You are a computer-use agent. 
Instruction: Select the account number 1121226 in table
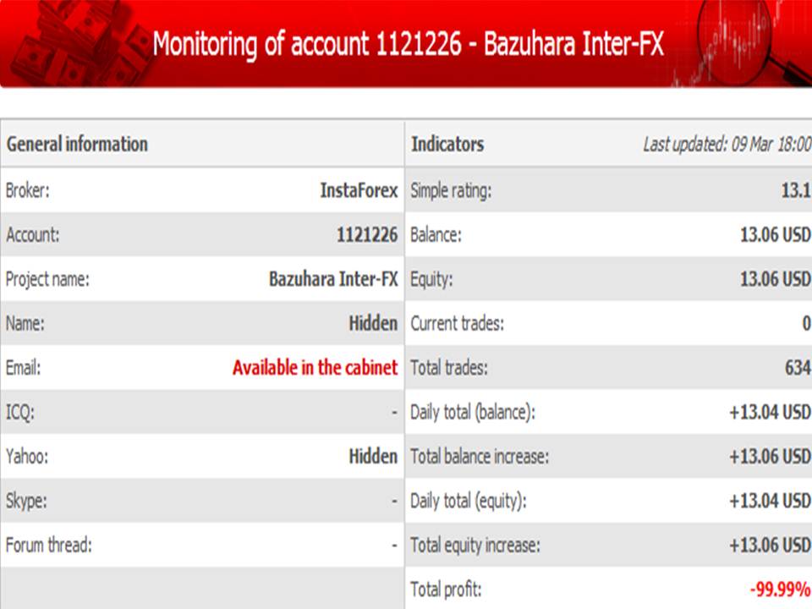coord(367,235)
